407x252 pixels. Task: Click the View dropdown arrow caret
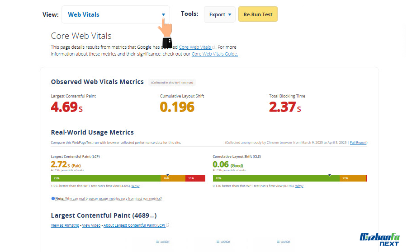(163, 14)
